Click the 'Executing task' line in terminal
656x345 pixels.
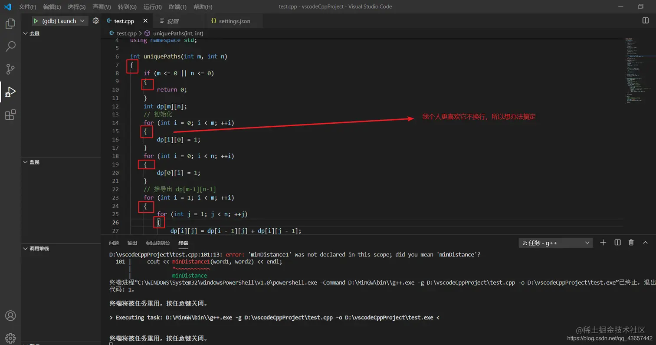[275, 318]
